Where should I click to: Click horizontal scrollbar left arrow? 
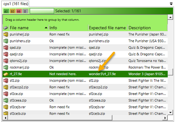[x=5, y=118]
